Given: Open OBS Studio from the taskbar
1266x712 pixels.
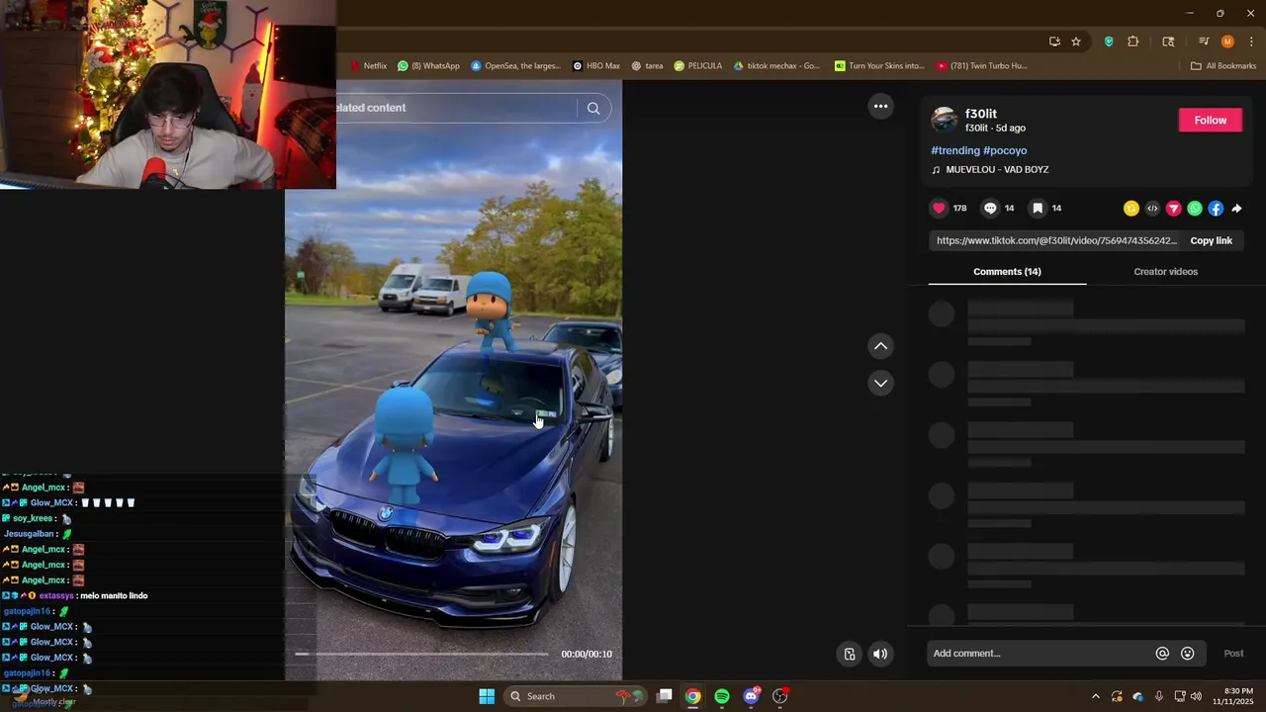Looking at the screenshot, I should pyautogui.click(x=780, y=696).
